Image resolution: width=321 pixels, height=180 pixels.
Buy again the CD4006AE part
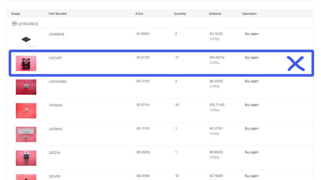pyautogui.click(x=252, y=34)
